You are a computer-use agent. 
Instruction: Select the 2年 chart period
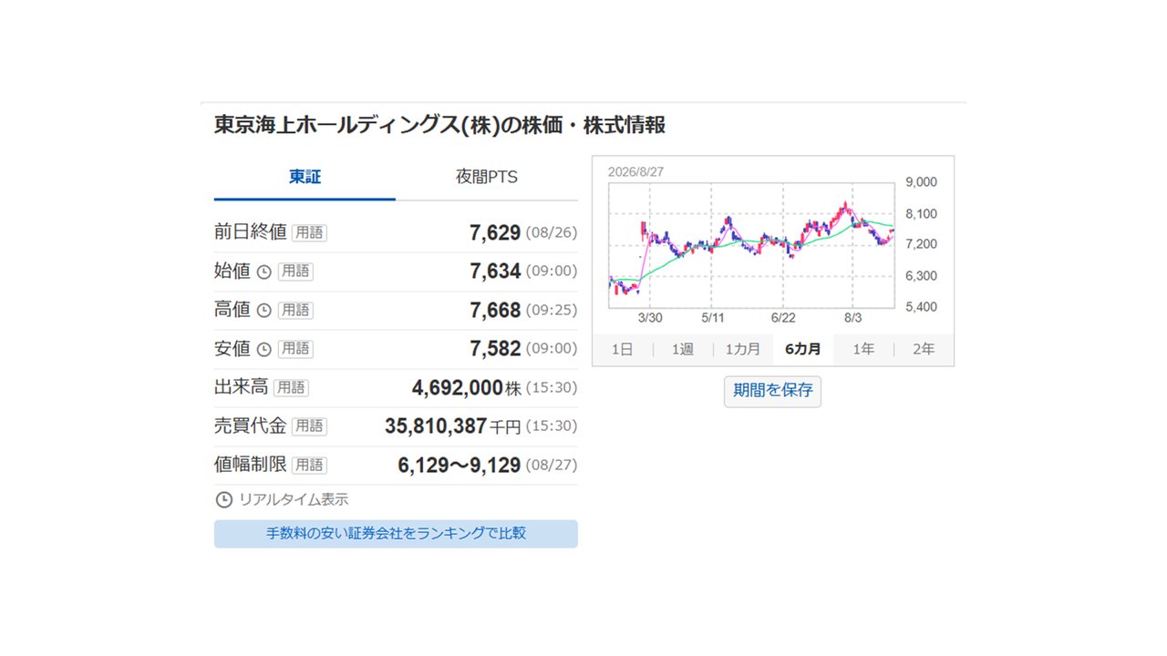(x=924, y=349)
